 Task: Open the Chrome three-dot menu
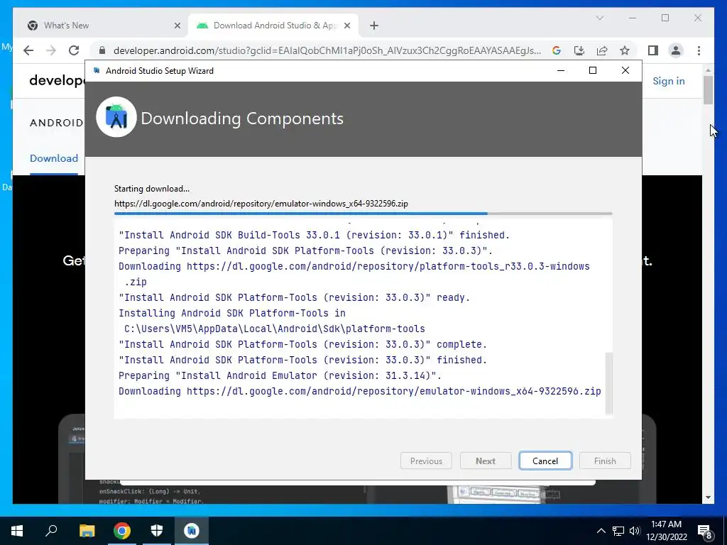click(699, 50)
